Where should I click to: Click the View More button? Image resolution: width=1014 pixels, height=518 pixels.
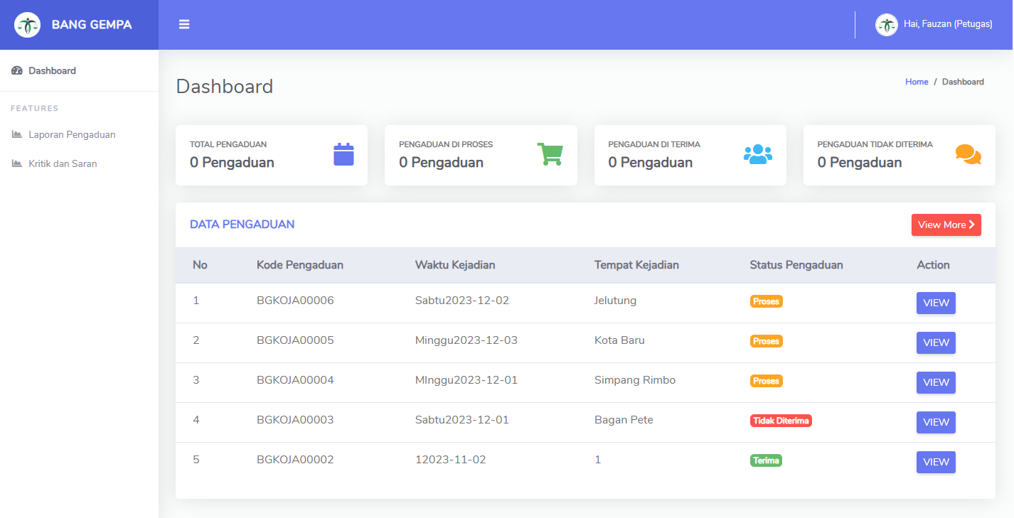pyautogui.click(x=946, y=225)
